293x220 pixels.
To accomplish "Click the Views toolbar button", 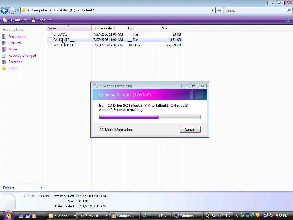I will (x=38, y=20).
